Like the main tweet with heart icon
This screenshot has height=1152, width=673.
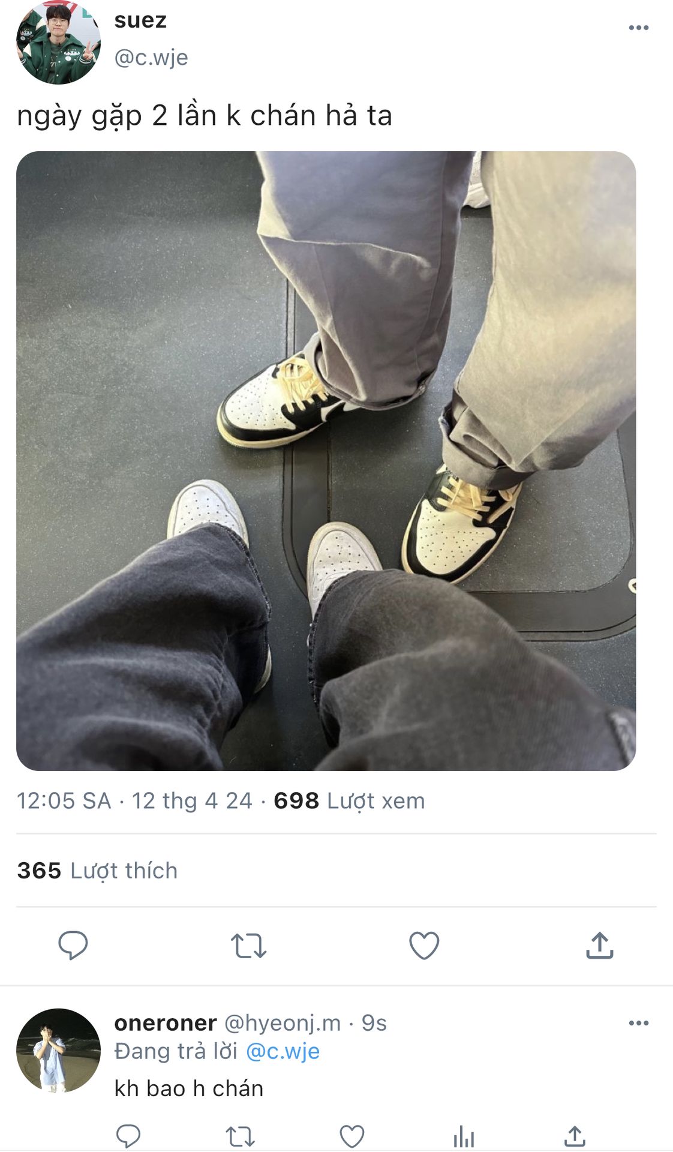click(x=424, y=946)
